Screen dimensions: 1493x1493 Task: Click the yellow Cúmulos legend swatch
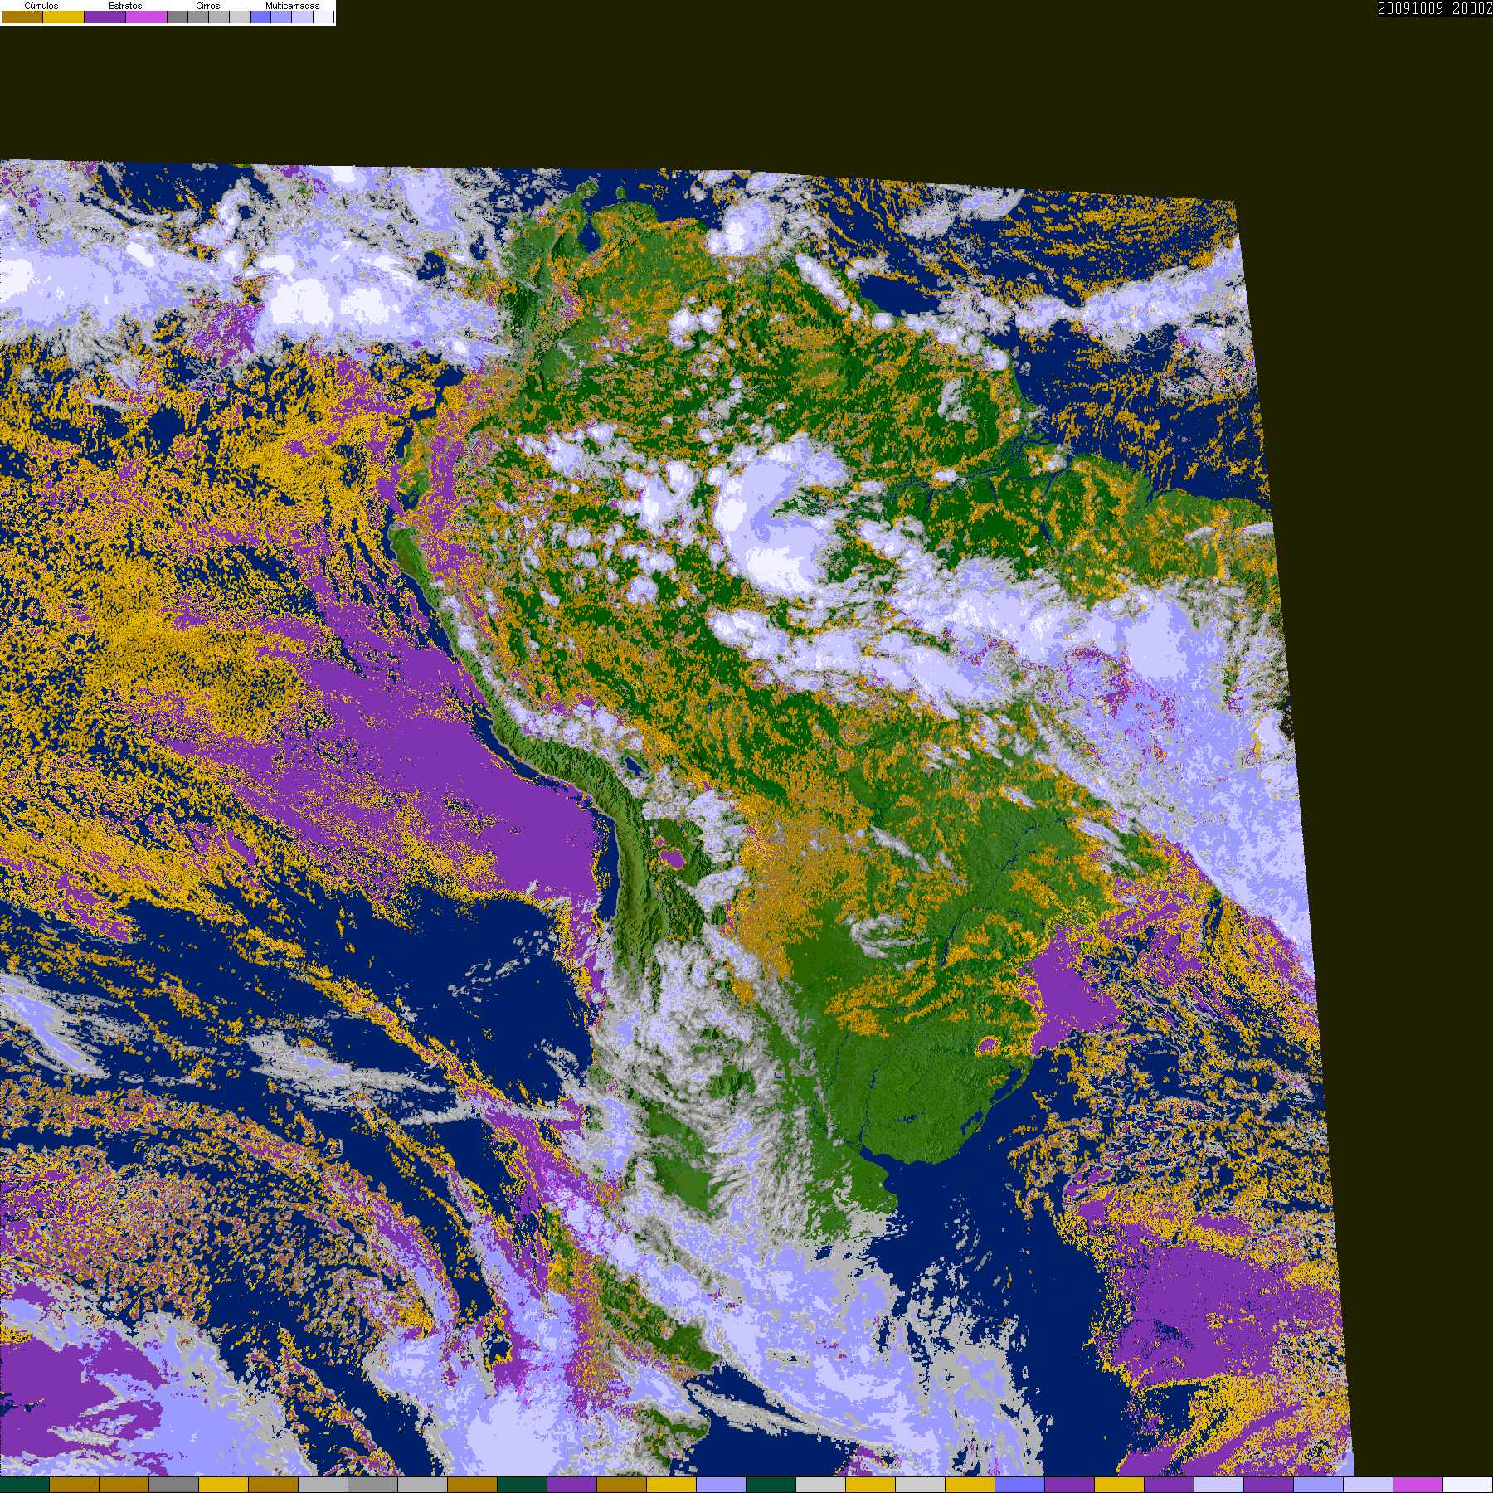pos(64,17)
